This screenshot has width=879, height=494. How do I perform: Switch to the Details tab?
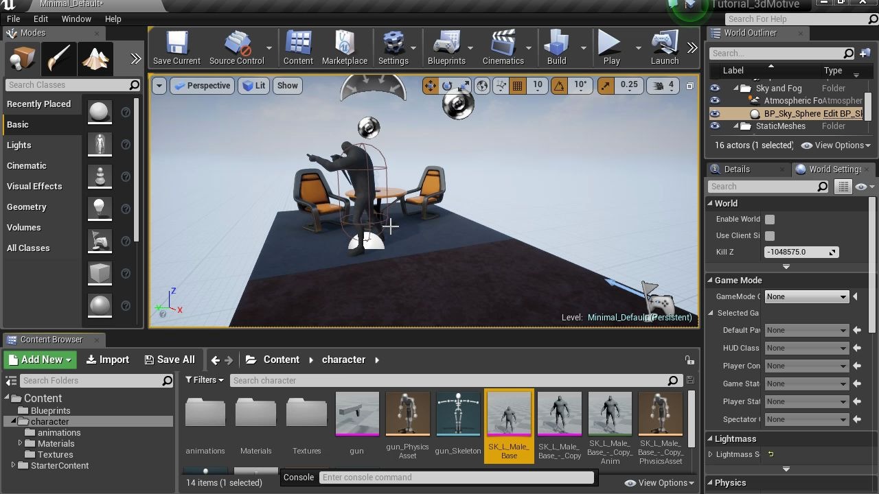(x=737, y=169)
